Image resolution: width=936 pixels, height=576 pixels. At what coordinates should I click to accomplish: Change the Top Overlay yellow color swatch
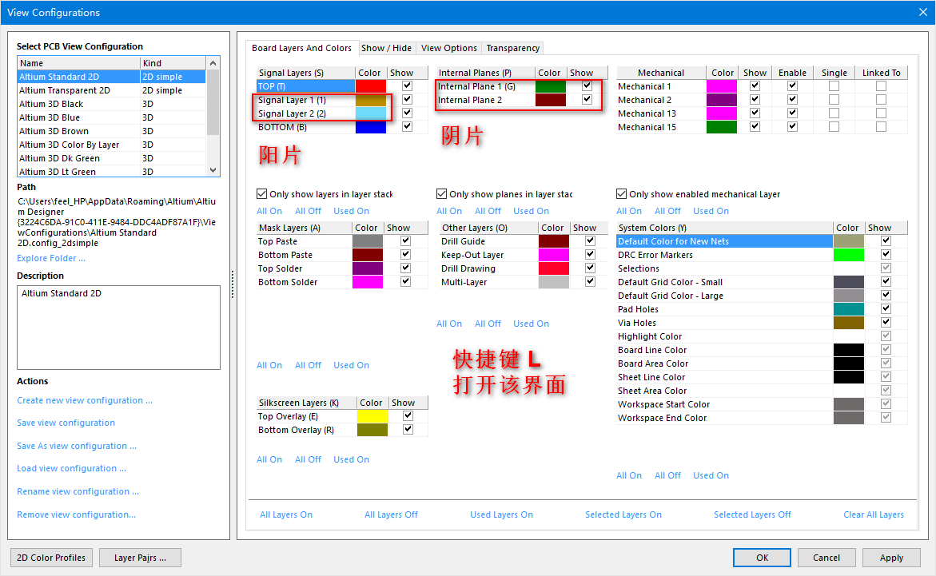coord(372,416)
